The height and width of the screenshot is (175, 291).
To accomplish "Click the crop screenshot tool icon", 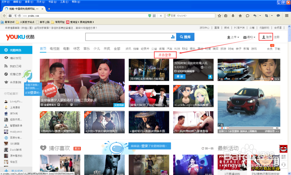I will 267,16.
